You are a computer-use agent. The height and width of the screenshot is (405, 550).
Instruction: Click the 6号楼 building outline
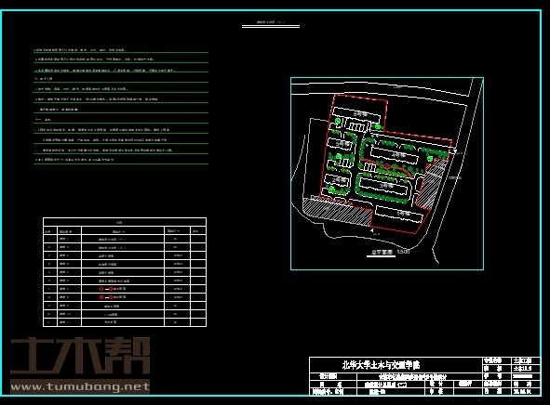click(356, 115)
